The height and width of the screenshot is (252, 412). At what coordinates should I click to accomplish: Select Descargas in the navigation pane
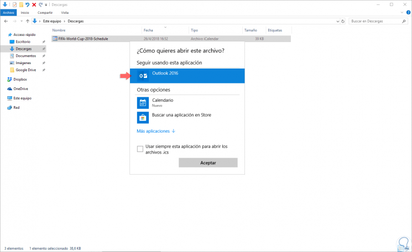(x=24, y=49)
